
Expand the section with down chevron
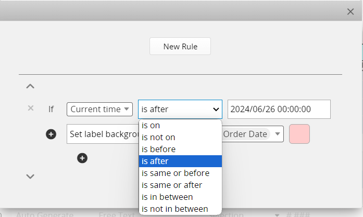tap(30, 177)
